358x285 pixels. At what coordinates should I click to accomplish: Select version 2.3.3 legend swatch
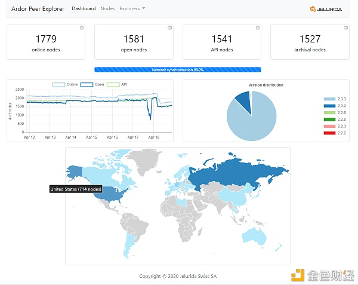click(329, 99)
